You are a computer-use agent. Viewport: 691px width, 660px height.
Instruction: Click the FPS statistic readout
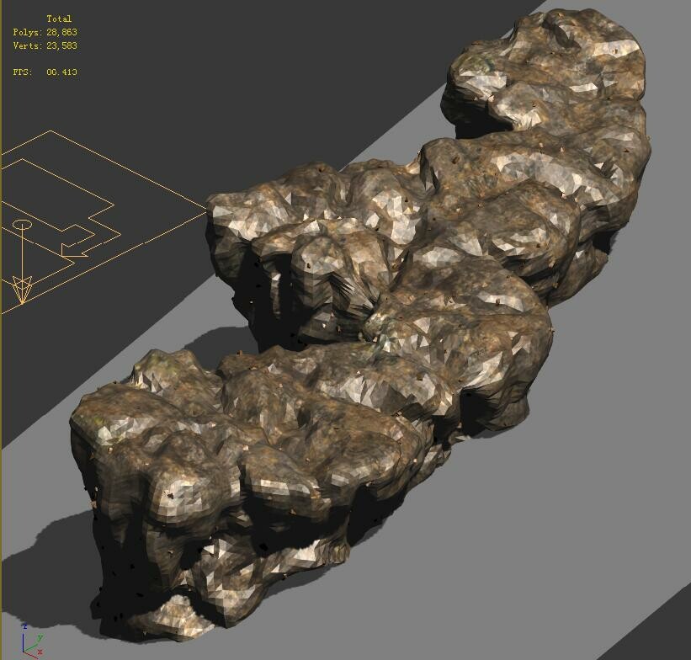click(x=45, y=72)
